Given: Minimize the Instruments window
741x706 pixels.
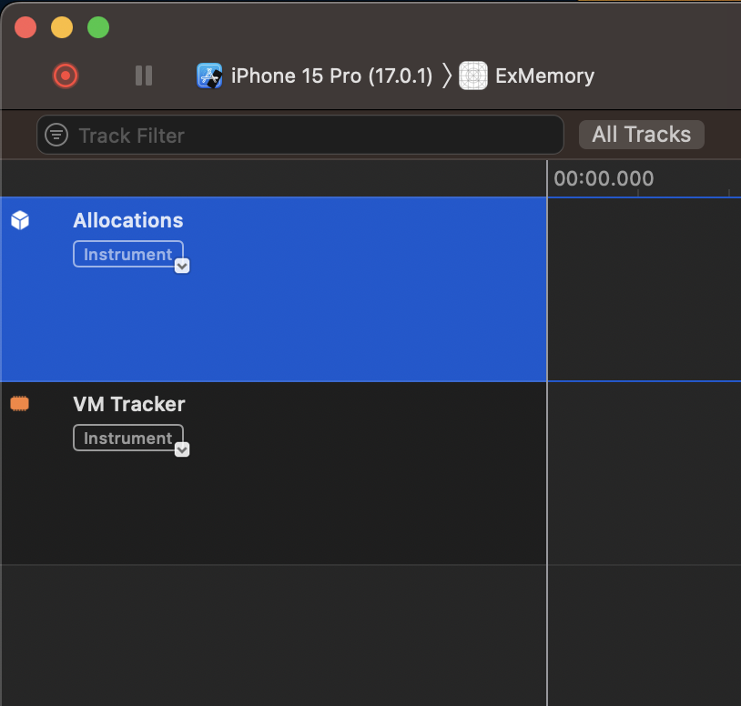Looking at the screenshot, I should click(x=62, y=27).
